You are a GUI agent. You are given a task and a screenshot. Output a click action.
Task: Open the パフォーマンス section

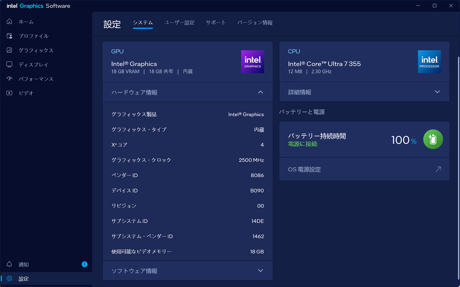36,79
